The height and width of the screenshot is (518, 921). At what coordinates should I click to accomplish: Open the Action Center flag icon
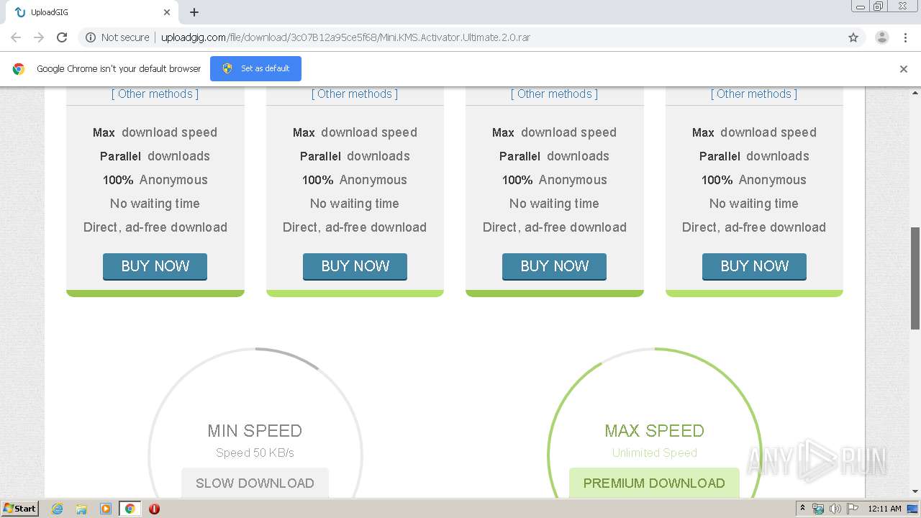tap(853, 509)
